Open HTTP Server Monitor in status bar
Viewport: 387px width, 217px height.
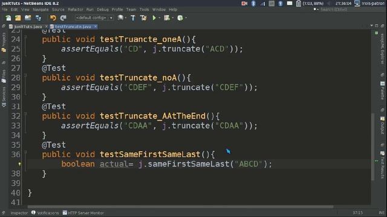pos(83,213)
